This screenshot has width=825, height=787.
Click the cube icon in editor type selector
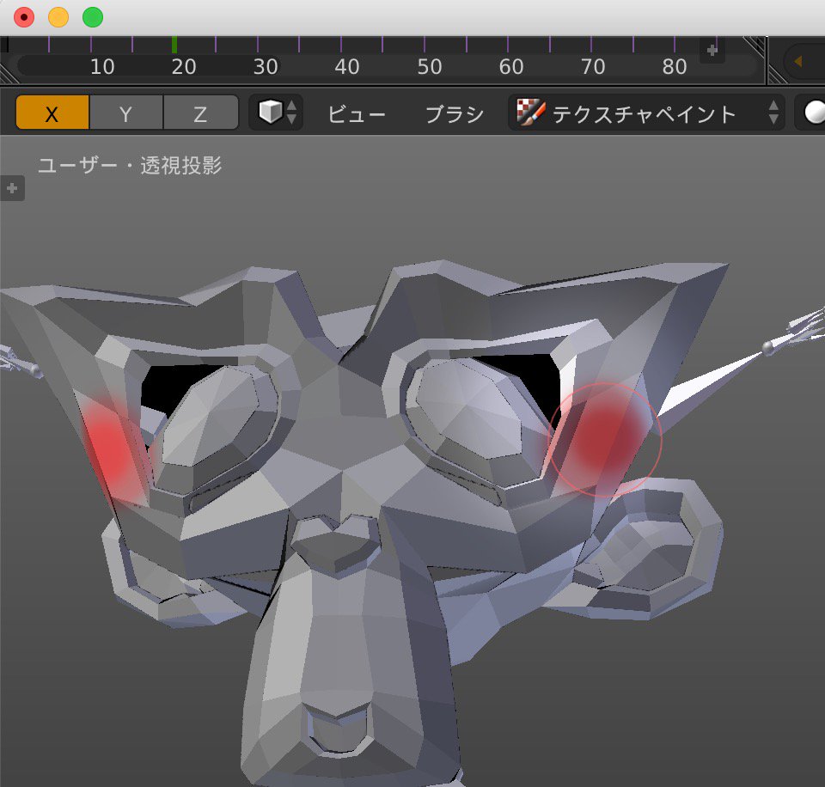(271, 112)
